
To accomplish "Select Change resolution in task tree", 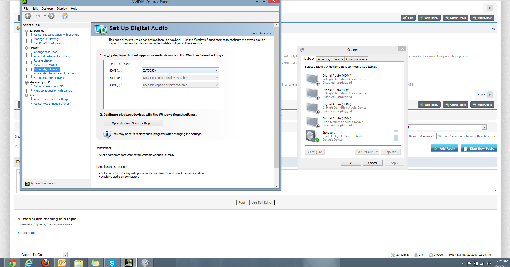I will (46, 52).
